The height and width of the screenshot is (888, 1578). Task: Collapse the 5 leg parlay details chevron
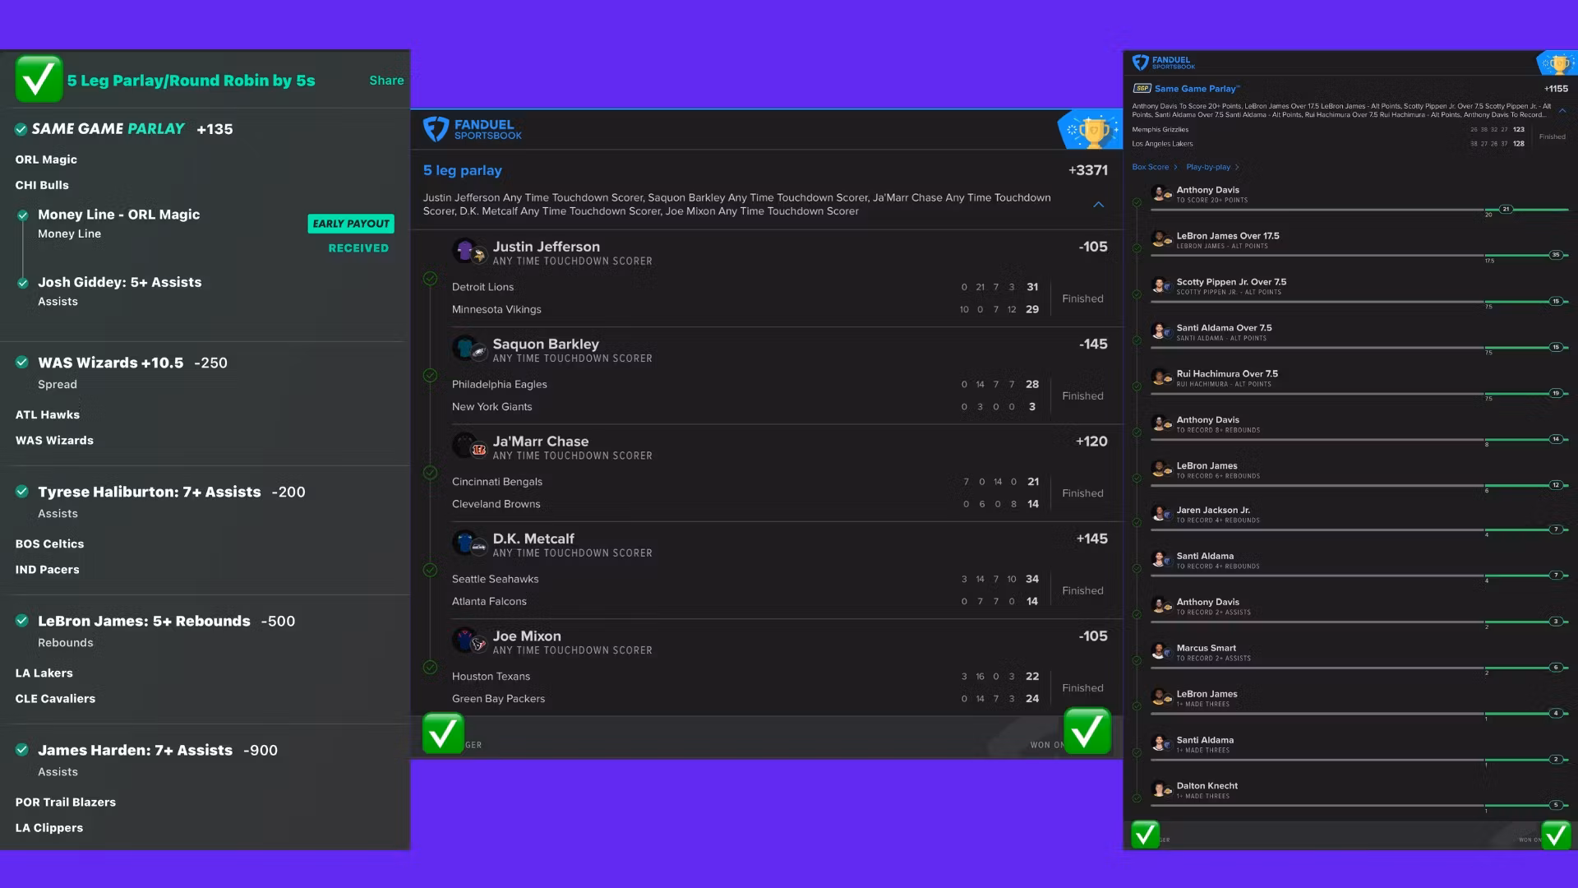[1099, 205]
